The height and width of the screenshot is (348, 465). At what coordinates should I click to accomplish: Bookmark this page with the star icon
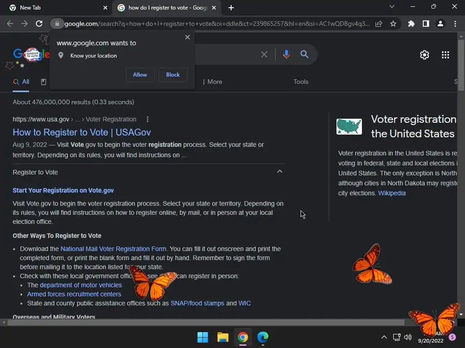(393, 24)
